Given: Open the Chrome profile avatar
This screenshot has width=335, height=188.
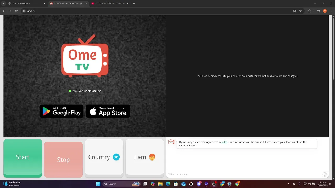Looking at the screenshot, I should [x=325, y=11].
